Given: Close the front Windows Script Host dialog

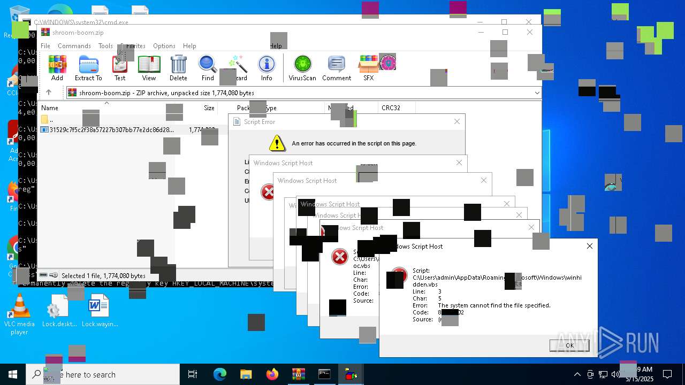Looking at the screenshot, I should tap(589, 246).
